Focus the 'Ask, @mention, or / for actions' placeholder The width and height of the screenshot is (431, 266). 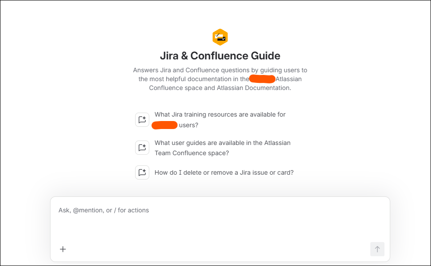pyautogui.click(x=104, y=210)
